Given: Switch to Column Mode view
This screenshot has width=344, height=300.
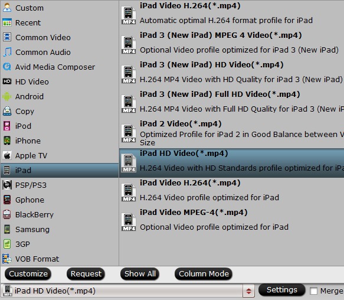Looking at the screenshot, I should click(x=204, y=274).
